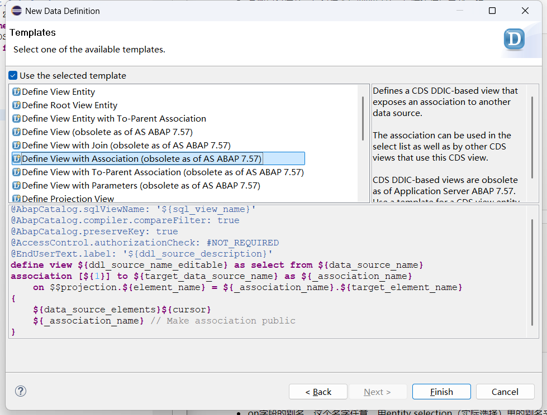Viewport: 547px width, 415px height.
Task: Click the Make association public comment
Action: click(223, 321)
